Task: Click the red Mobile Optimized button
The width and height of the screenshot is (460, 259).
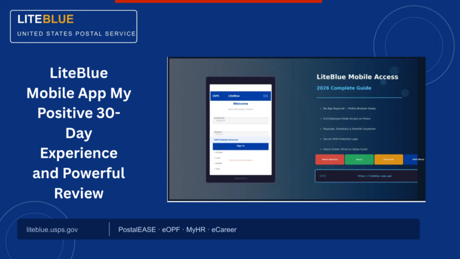Action: [330, 159]
